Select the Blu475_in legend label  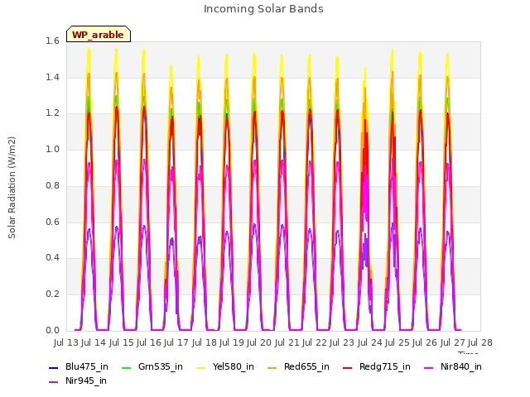(86, 367)
